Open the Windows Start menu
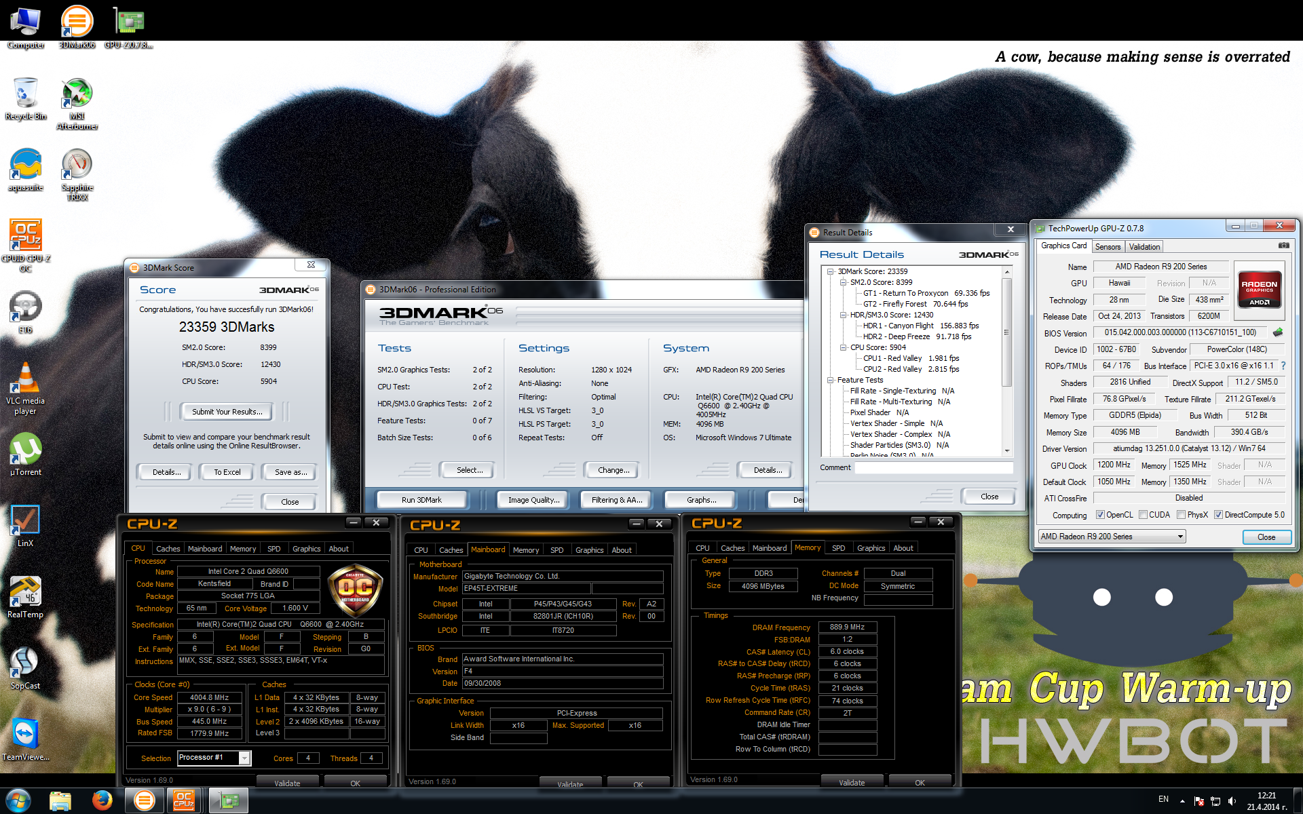 18,800
